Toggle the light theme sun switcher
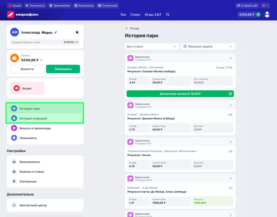277x217 pixels. (x=265, y=5)
